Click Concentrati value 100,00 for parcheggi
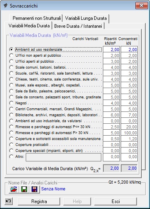Image resolution: width=150 pixels, height=209 pixels. [x=129, y=133]
